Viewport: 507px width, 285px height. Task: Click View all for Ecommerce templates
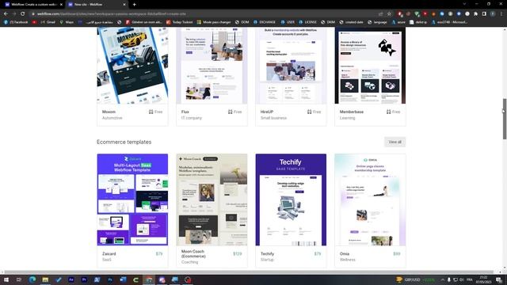pyautogui.click(x=395, y=142)
